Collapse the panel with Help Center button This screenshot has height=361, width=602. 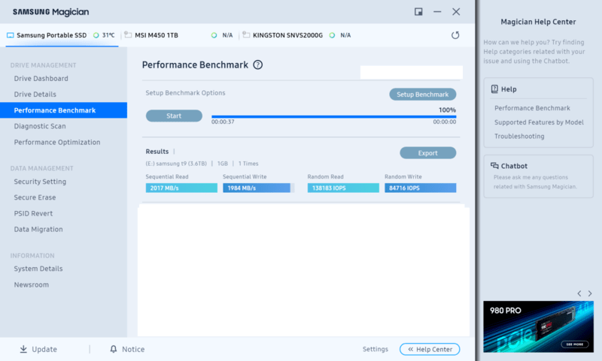430,349
